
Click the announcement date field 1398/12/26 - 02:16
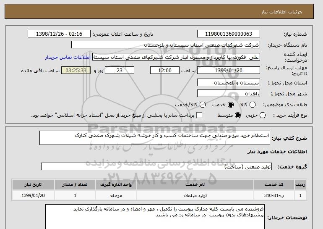click(59, 34)
